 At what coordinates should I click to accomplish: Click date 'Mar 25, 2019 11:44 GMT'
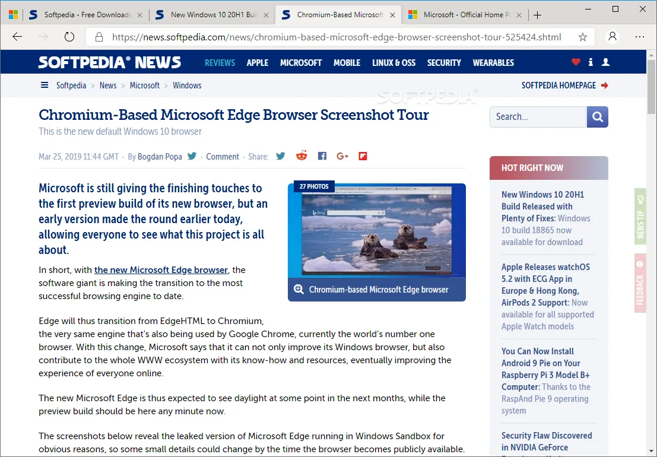point(78,157)
